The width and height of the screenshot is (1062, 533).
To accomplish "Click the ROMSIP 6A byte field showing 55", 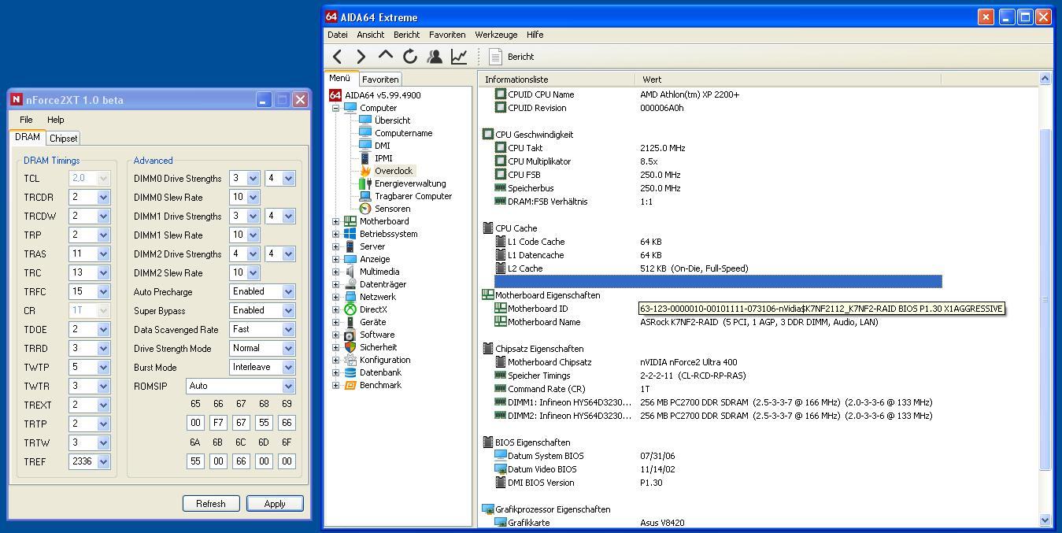I will [x=195, y=461].
